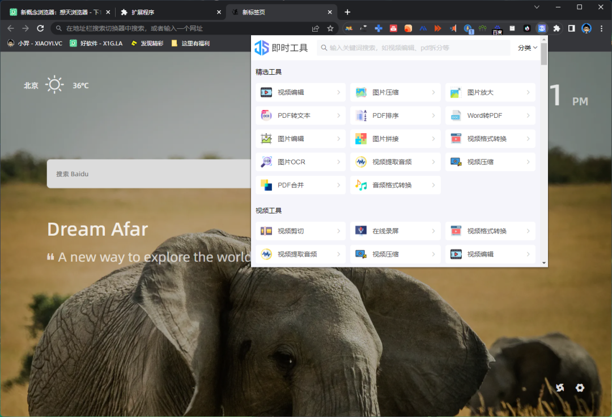The height and width of the screenshot is (417, 612).
Task: Toggle the browser side panel button
Action: point(571,28)
